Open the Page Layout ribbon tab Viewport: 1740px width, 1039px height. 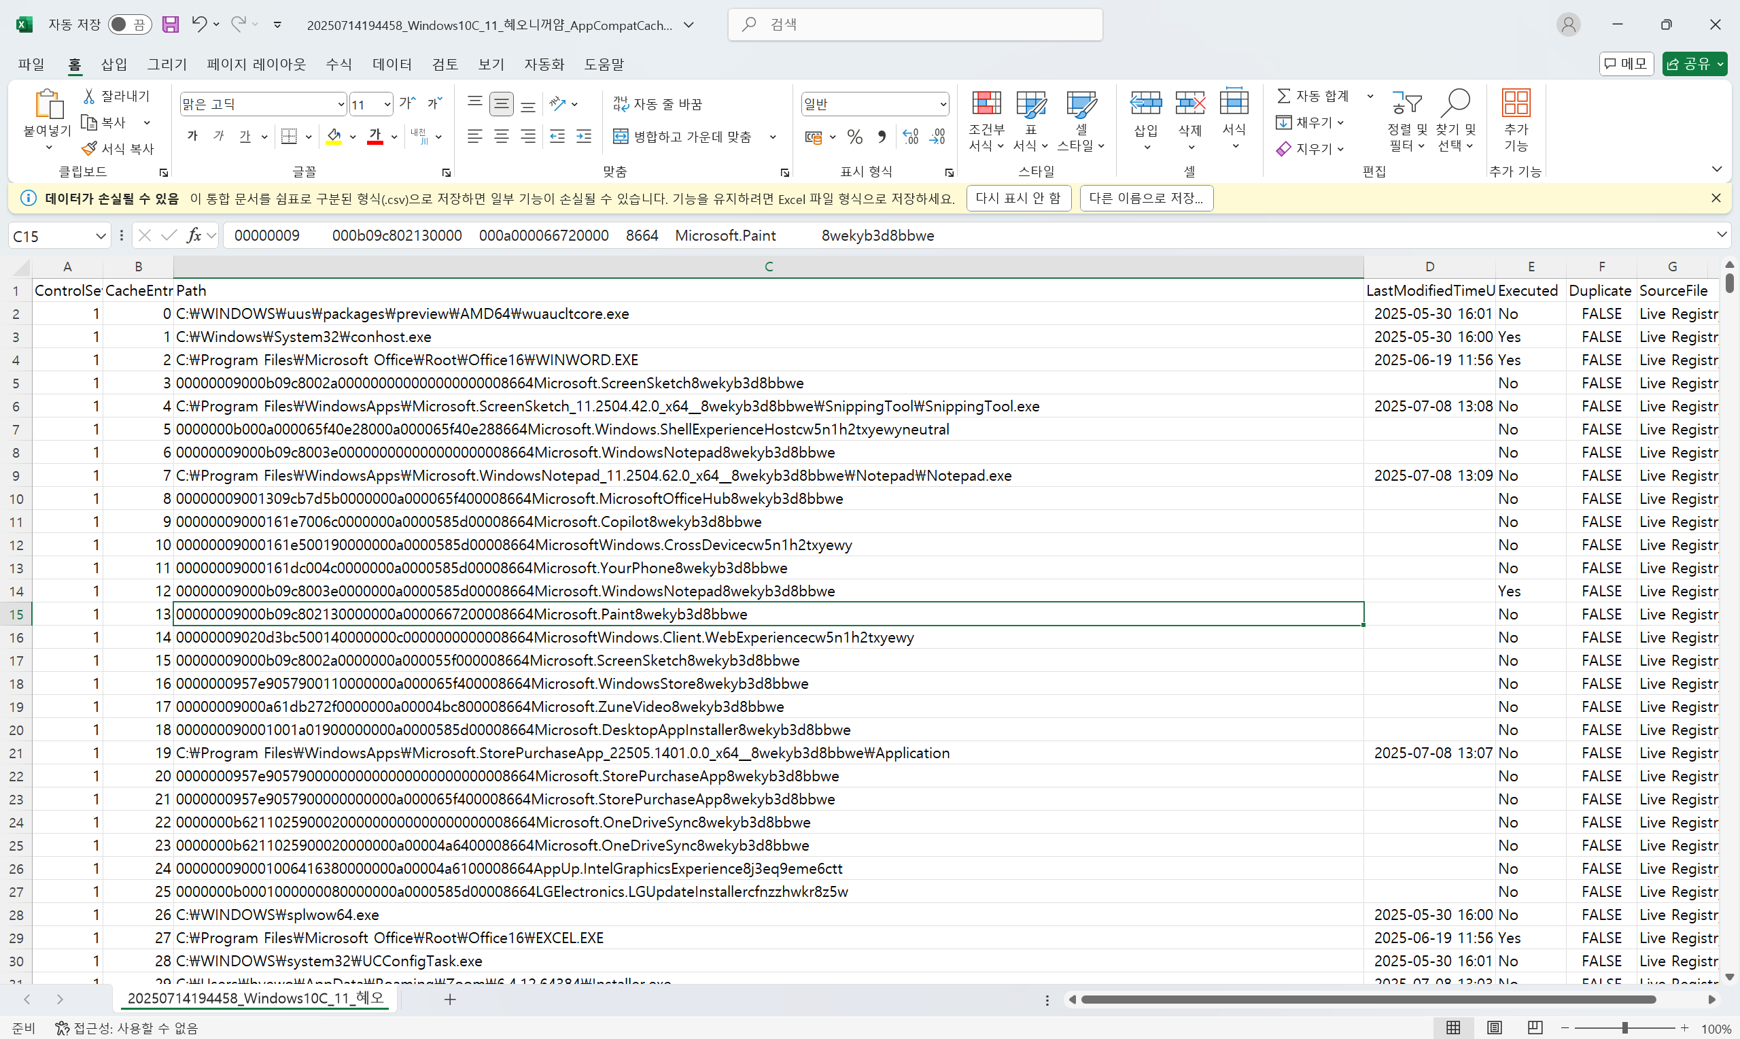[256, 65]
